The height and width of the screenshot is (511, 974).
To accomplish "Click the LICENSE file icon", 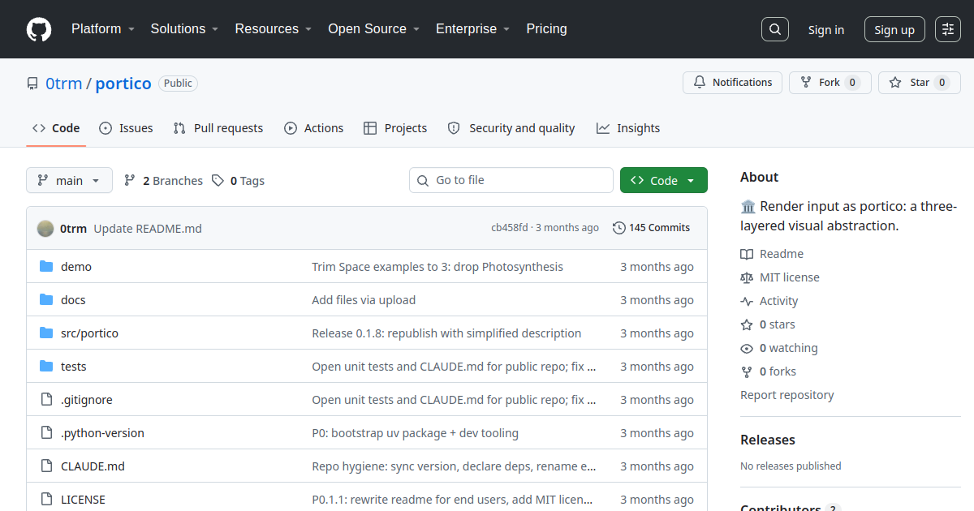I will tap(46, 500).
